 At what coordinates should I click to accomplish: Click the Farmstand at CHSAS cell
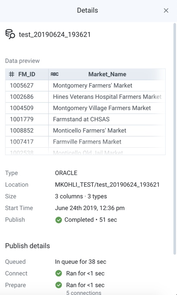click(x=107, y=119)
